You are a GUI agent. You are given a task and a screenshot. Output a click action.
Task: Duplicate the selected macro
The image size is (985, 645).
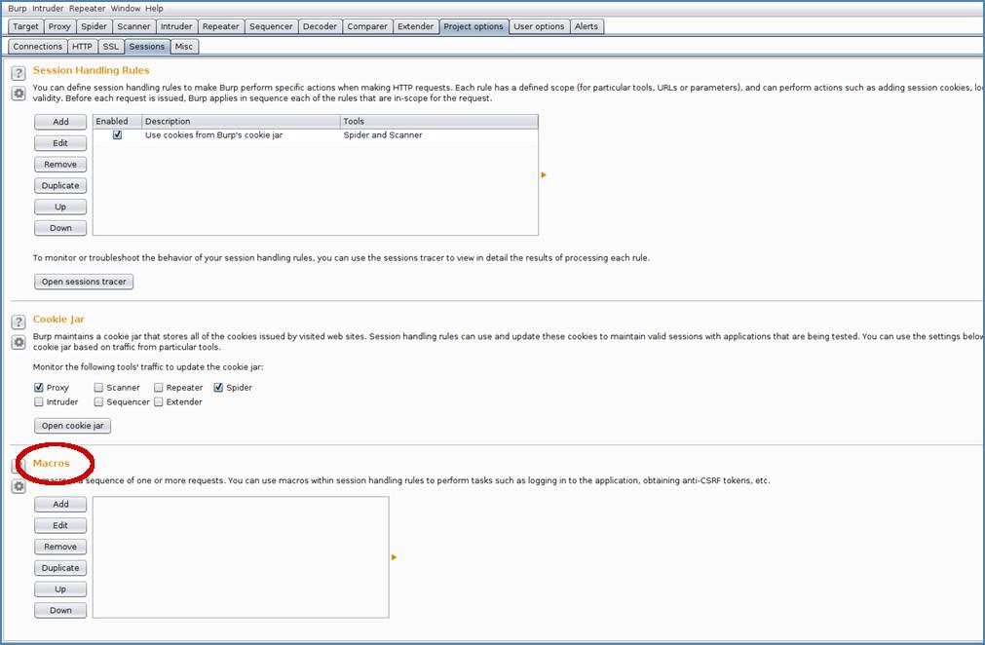(x=60, y=568)
